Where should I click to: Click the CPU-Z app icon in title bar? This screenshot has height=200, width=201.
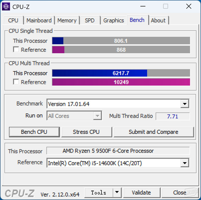[x=6, y=7]
